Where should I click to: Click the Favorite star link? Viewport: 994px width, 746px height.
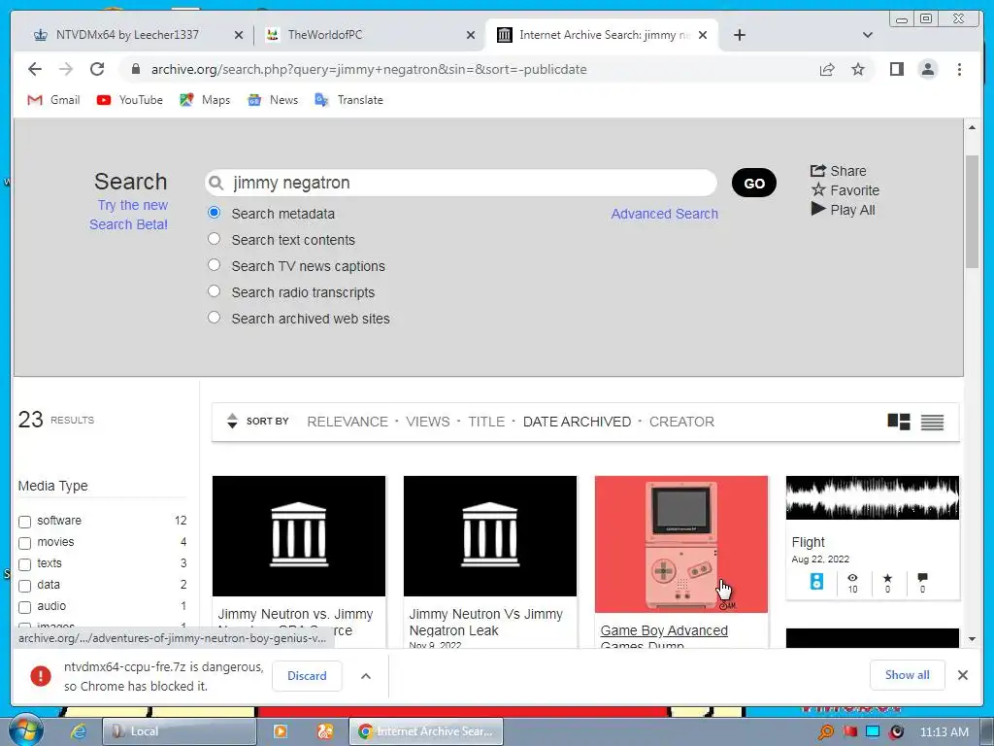(x=845, y=190)
